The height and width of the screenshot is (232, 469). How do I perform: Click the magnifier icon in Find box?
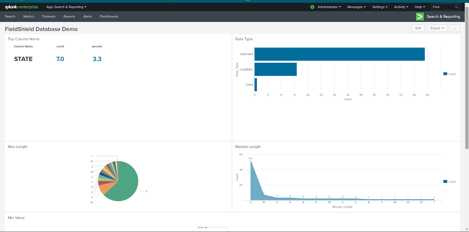click(x=456, y=7)
